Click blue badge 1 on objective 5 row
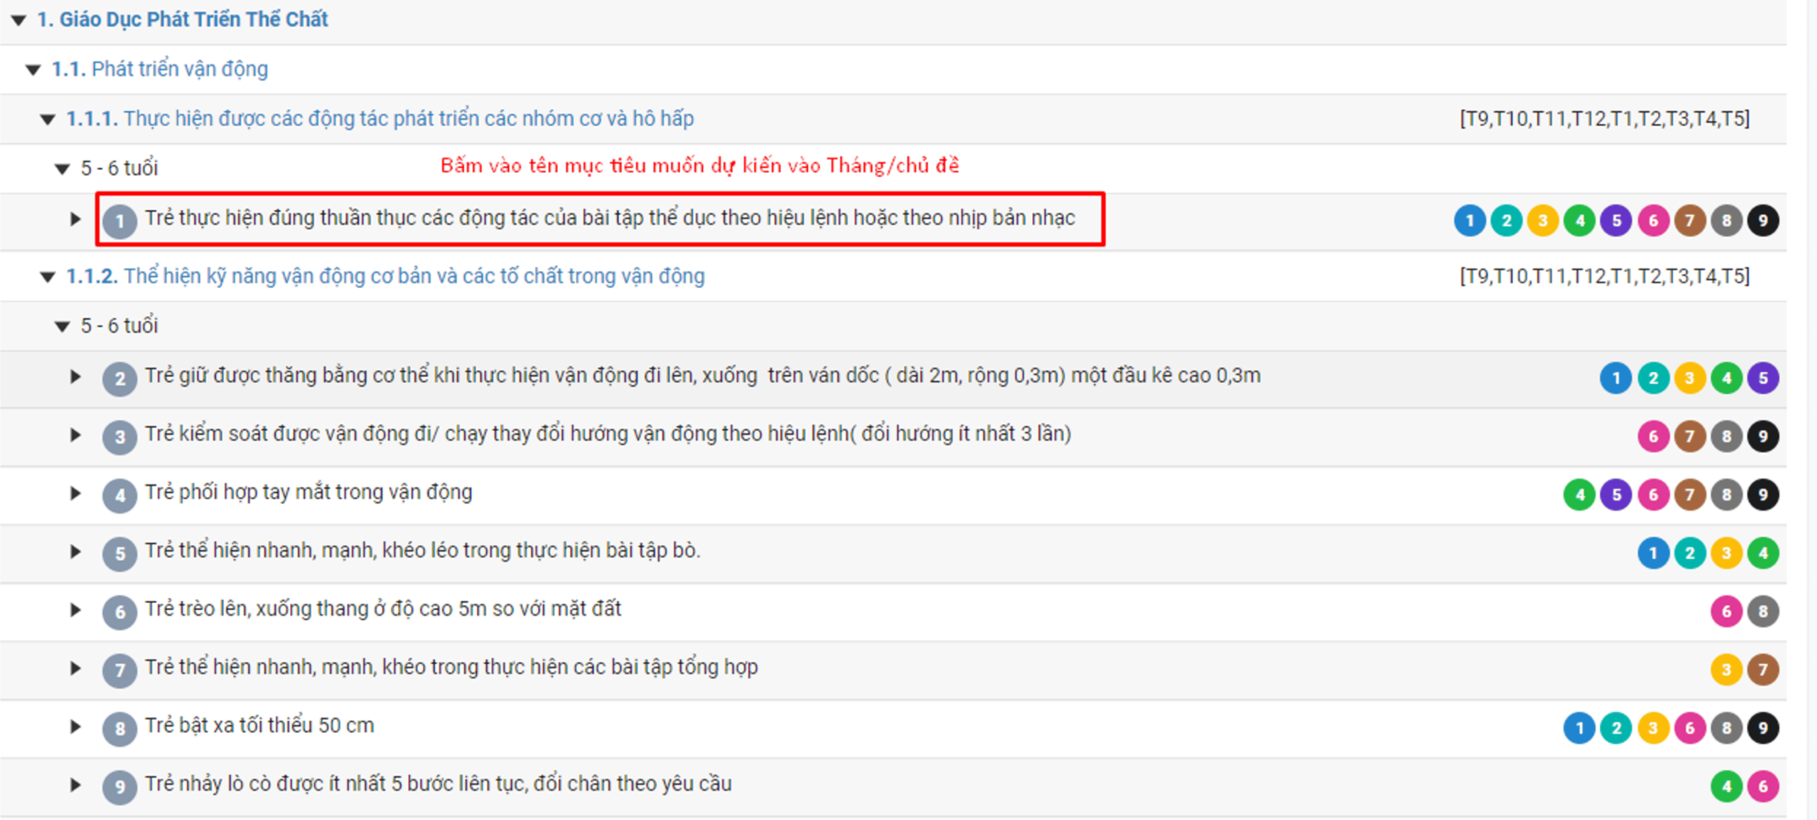The image size is (1817, 820). point(1653,553)
